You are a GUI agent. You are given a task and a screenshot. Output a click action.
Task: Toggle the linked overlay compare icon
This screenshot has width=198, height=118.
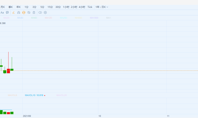[x=40, y=12]
